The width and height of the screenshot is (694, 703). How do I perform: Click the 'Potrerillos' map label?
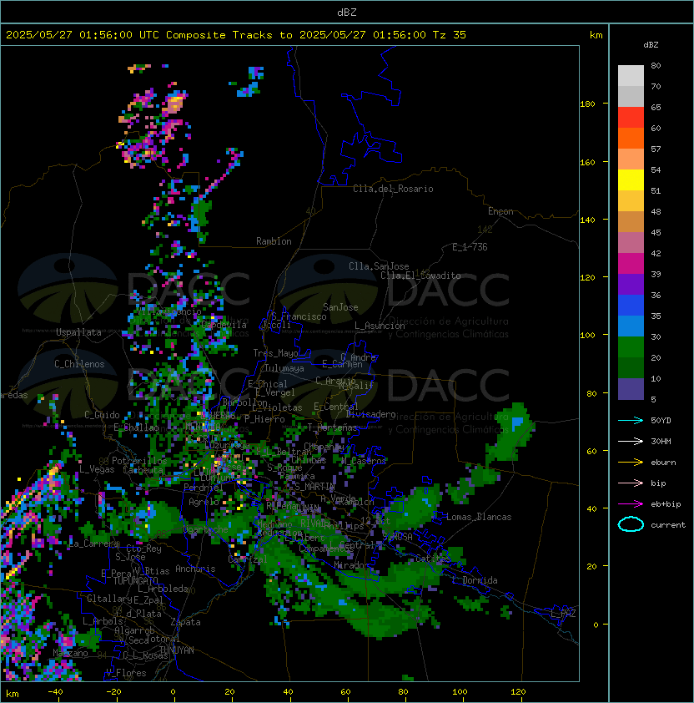click(x=139, y=461)
